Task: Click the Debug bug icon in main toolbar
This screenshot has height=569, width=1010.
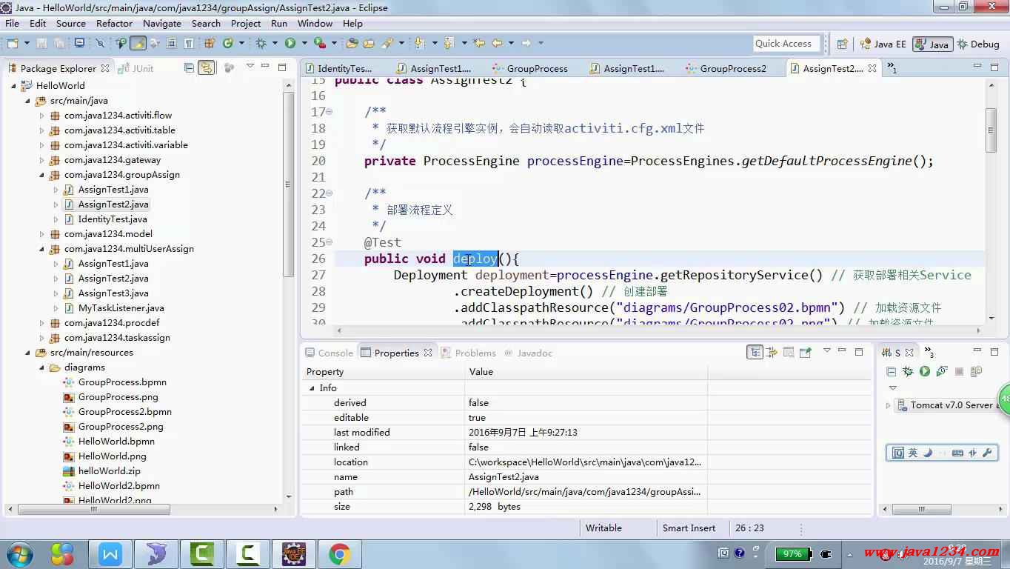Action: (x=261, y=44)
